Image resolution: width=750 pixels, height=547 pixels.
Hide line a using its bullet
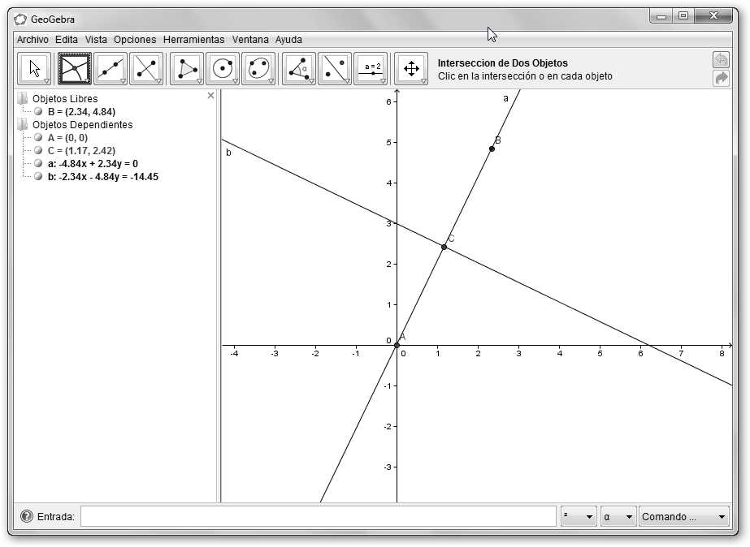point(38,163)
